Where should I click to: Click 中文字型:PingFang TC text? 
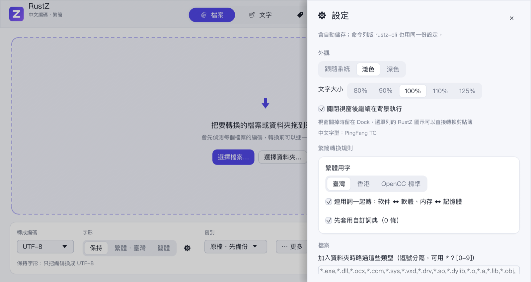(347, 133)
